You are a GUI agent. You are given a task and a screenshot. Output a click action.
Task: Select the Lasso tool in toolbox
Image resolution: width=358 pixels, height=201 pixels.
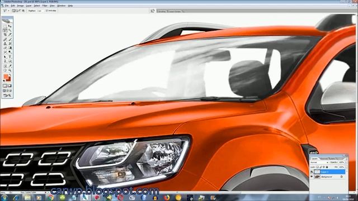tap(5, 30)
